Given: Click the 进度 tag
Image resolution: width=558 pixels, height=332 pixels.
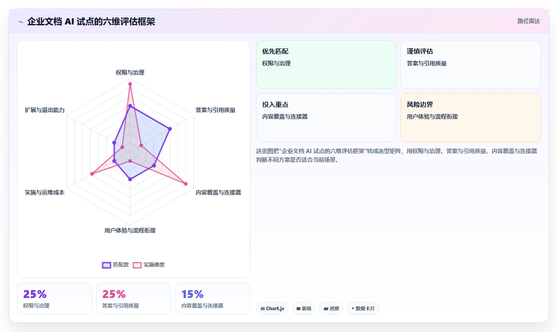Looking at the screenshot, I should 331,308.
